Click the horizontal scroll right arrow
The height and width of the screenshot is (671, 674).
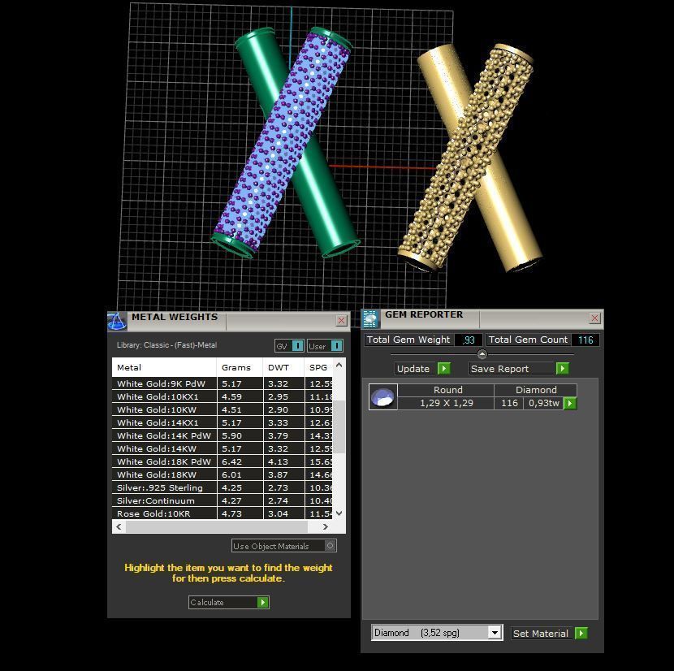[x=326, y=526]
